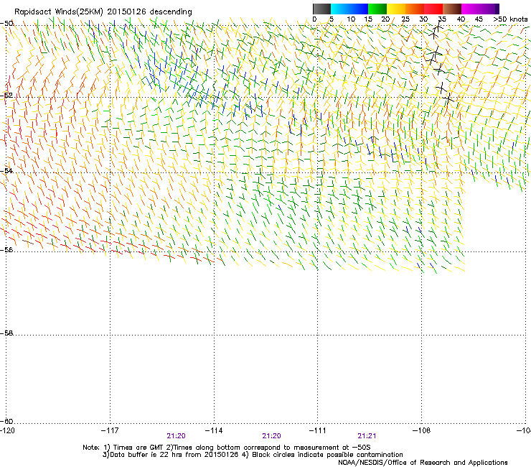This screenshot has height=467, width=531.
Task: Click the -120 longitude axis label
Action: (7, 430)
